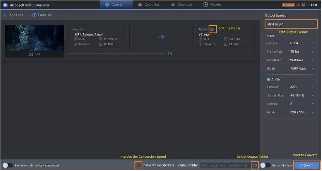Viewport: 322px width, 171px height.
Task: Open the hamburger menu in title bar
Action: pos(303,5)
